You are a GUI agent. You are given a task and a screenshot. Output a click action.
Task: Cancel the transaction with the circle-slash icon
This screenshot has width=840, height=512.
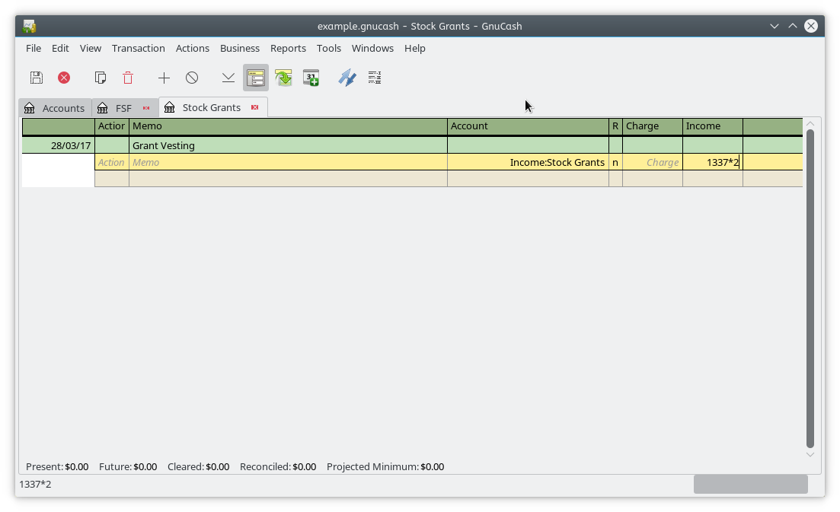click(x=192, y=78)
